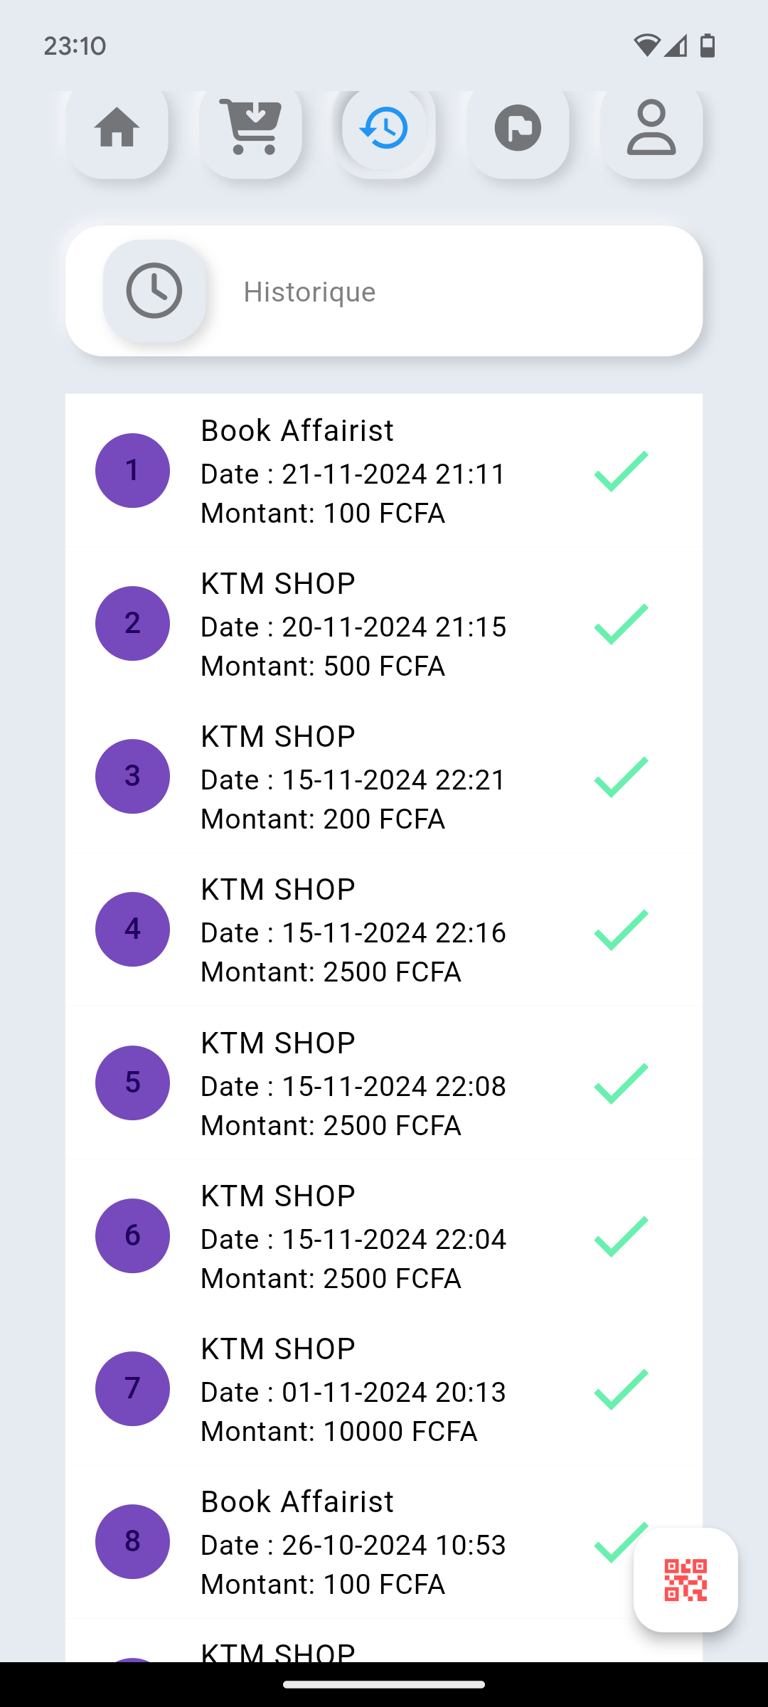This screenshot has width=768, height=1707.
Task: Tap the clock icon beside Historique
Action: coord(154,291)
